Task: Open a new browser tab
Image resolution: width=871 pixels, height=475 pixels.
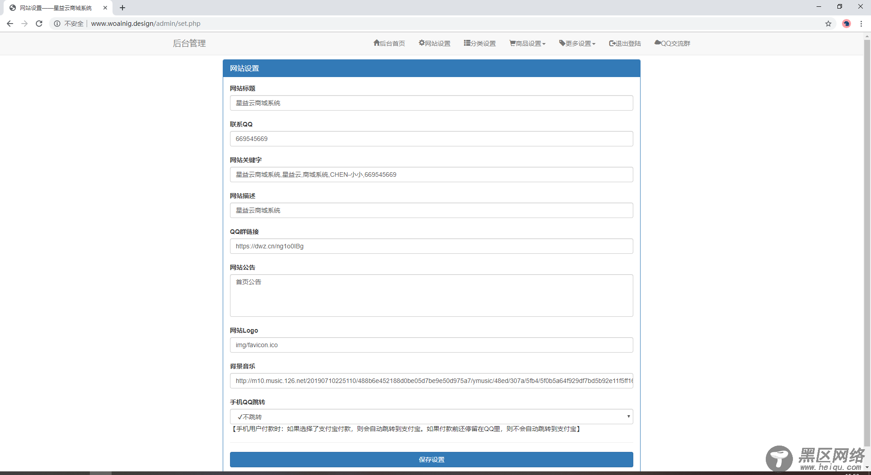Action: (x=122, y=8)
